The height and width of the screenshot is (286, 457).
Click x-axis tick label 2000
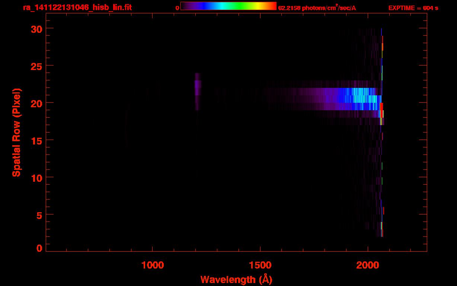pos(368,265)
